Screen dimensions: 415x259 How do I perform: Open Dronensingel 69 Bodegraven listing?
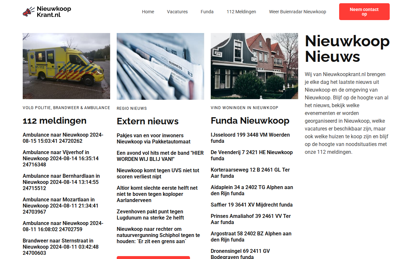coord(240,254)
